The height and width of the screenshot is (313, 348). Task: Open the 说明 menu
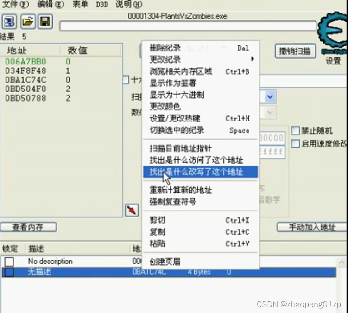(129, 4)
